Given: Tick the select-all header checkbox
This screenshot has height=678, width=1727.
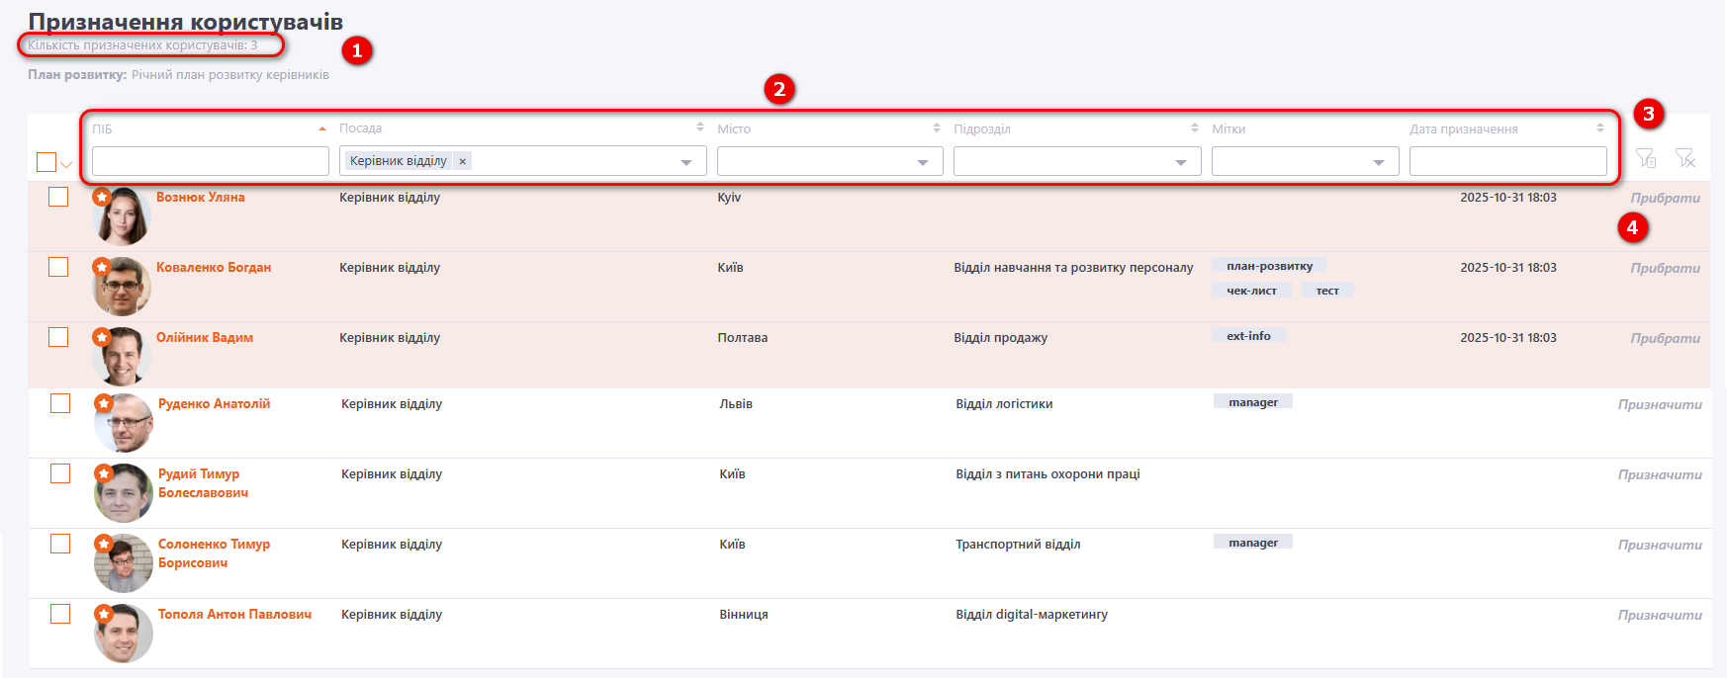Looking at the screenshot, I should pos(45,162).
